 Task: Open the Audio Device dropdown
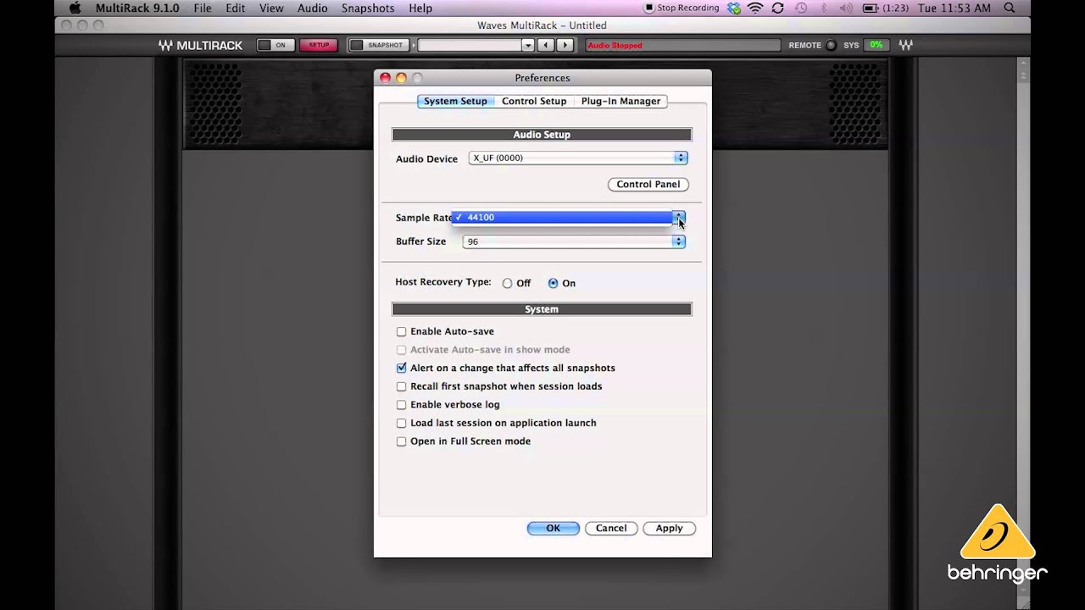(577, 158)
